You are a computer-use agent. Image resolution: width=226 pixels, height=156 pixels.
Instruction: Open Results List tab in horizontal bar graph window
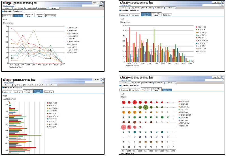(7, 92)
